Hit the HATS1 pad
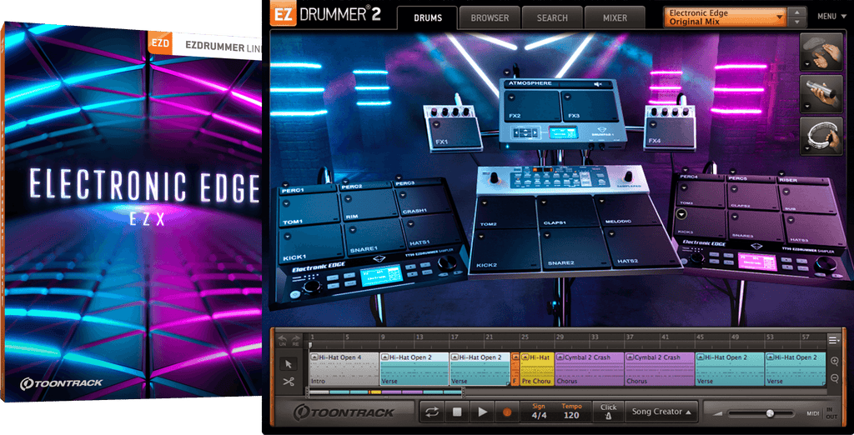The width and height of the screenshot is (854, 435). tap(433, 230)
